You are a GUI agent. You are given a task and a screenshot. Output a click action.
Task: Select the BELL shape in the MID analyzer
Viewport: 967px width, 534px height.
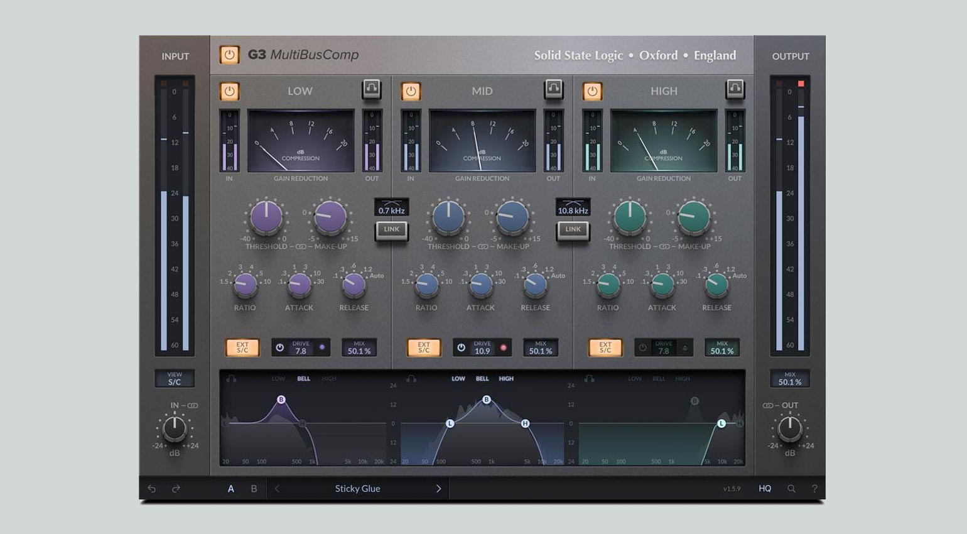[482, 378]
